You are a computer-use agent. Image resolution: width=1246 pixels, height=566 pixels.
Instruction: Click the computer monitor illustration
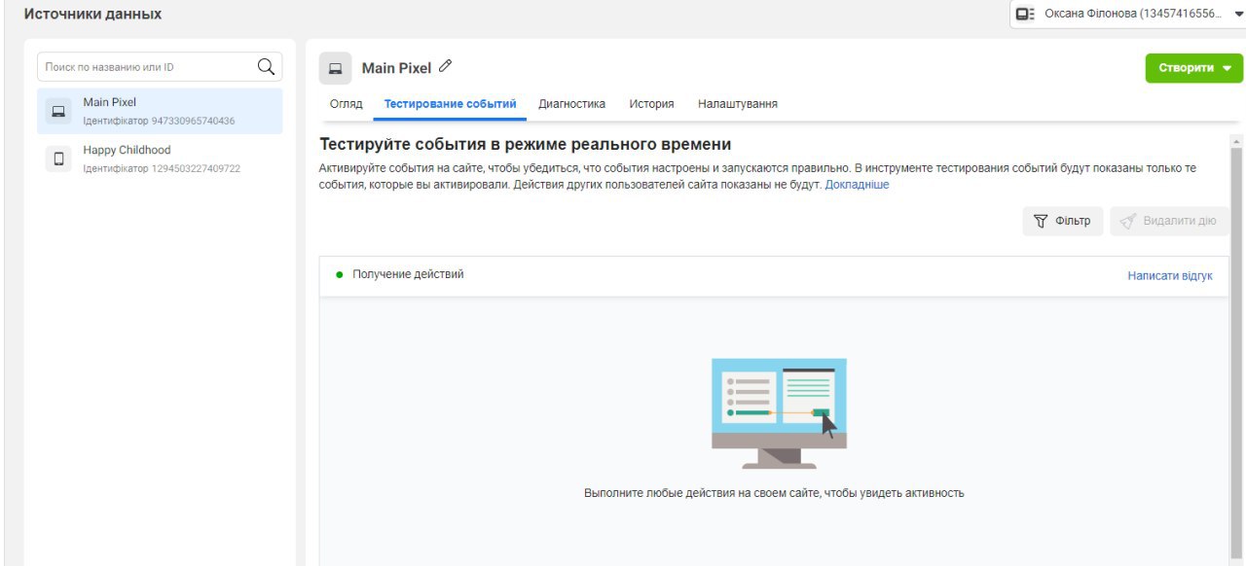779,413
